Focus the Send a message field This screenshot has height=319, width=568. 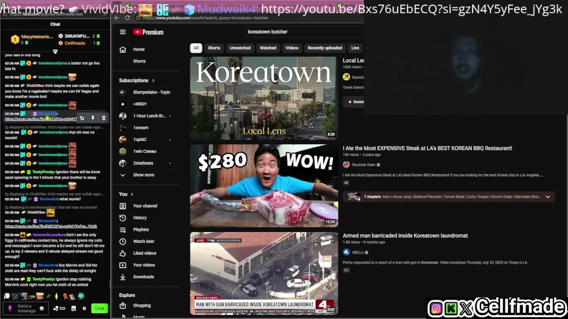point(27,308)
